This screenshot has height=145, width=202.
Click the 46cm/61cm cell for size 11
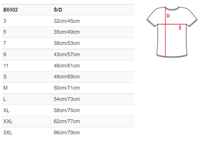click(x=67, y=66)
